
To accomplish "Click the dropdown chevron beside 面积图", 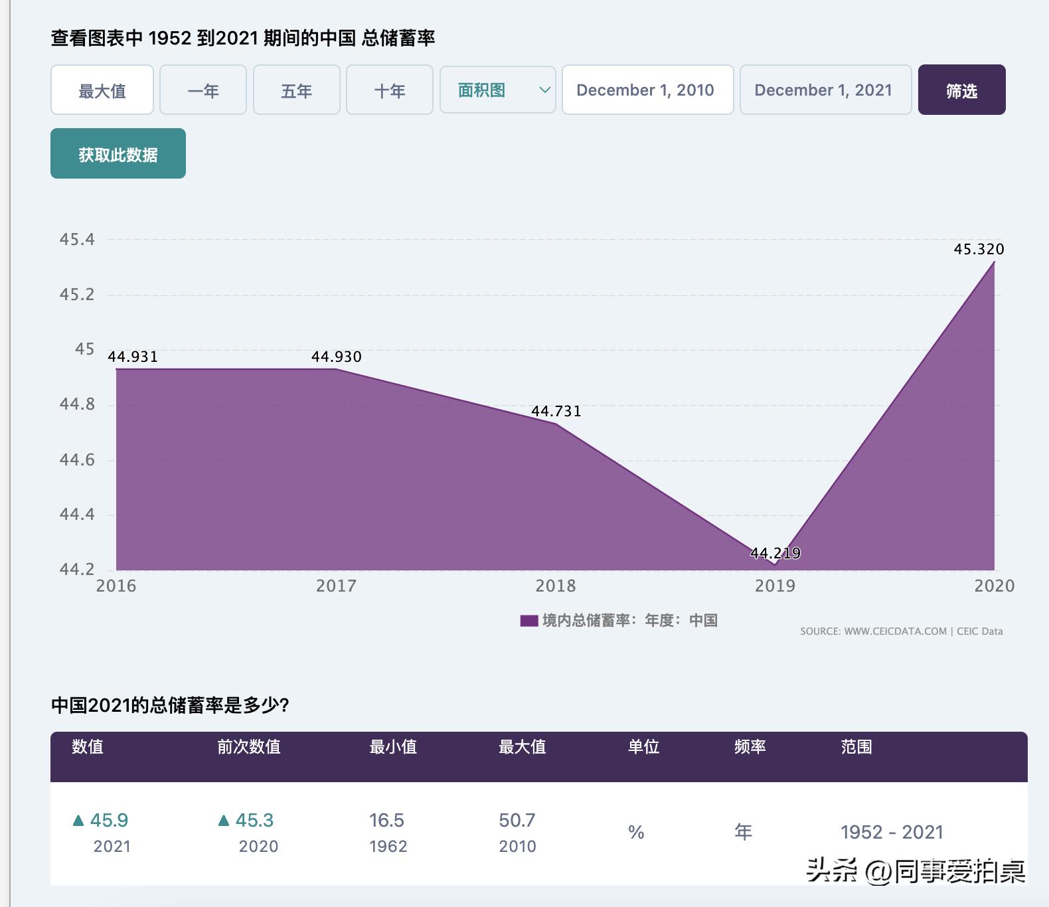I will [544, 90].
